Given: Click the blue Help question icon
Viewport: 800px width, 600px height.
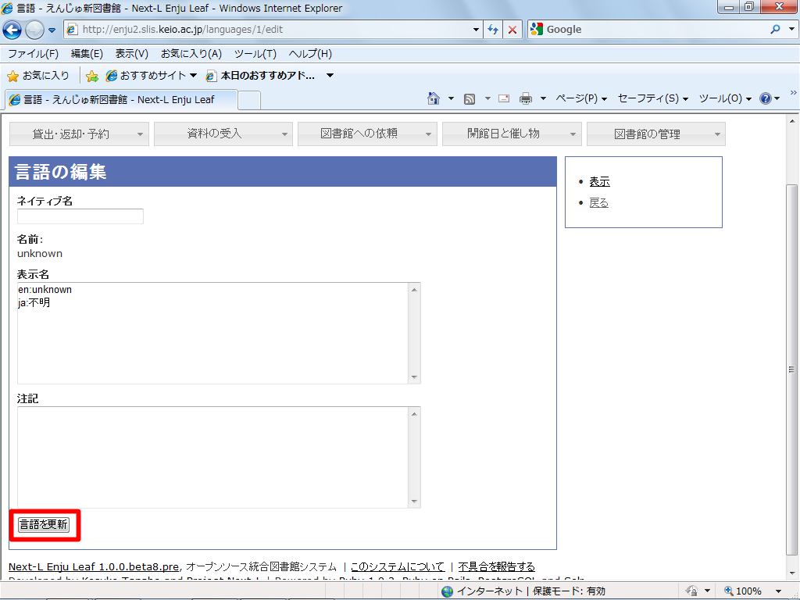Looking at the screenshot, I should point(766,98).
